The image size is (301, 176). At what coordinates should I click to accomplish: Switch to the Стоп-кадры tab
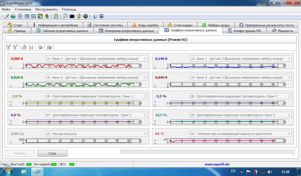click(x=180, y=25)
